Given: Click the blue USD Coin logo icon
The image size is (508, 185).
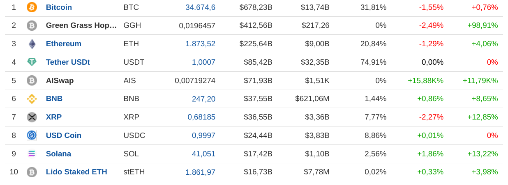Looking at the screenshot, I should [x=32, y=135].
